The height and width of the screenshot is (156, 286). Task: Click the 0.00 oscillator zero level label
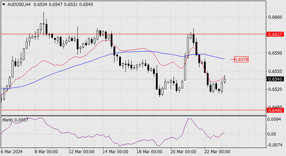click(272, 134)
